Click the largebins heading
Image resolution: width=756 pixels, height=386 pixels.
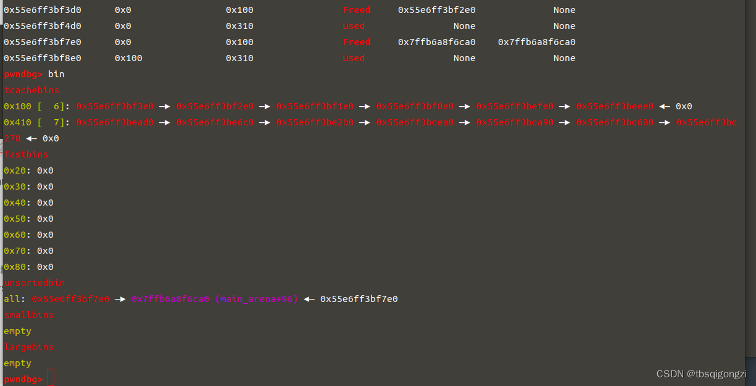(x=28, y=347)
